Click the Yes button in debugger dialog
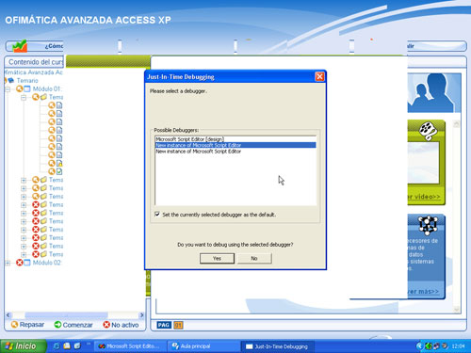The width and height of the screenshot is (471, 353). [217, 258]
